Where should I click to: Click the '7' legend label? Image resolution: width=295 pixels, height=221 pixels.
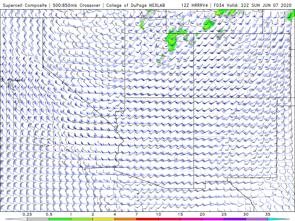pos(136,214)
